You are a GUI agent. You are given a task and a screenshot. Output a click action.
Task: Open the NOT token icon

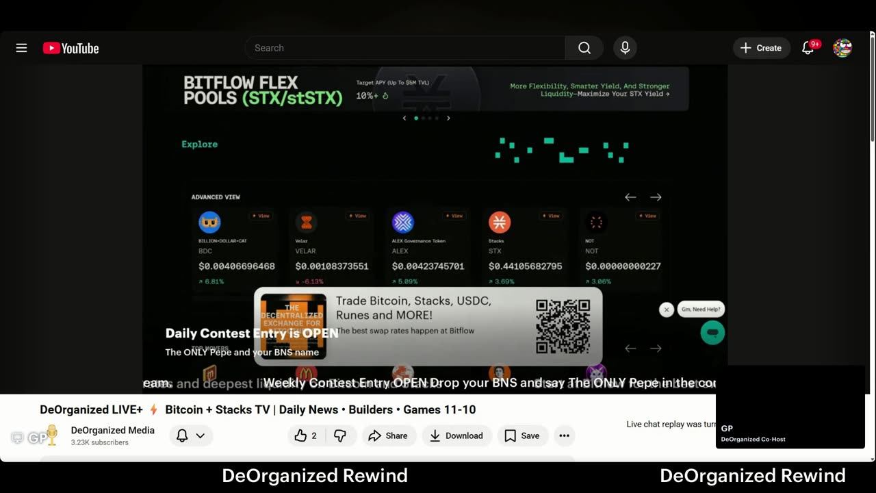[596, 222]
